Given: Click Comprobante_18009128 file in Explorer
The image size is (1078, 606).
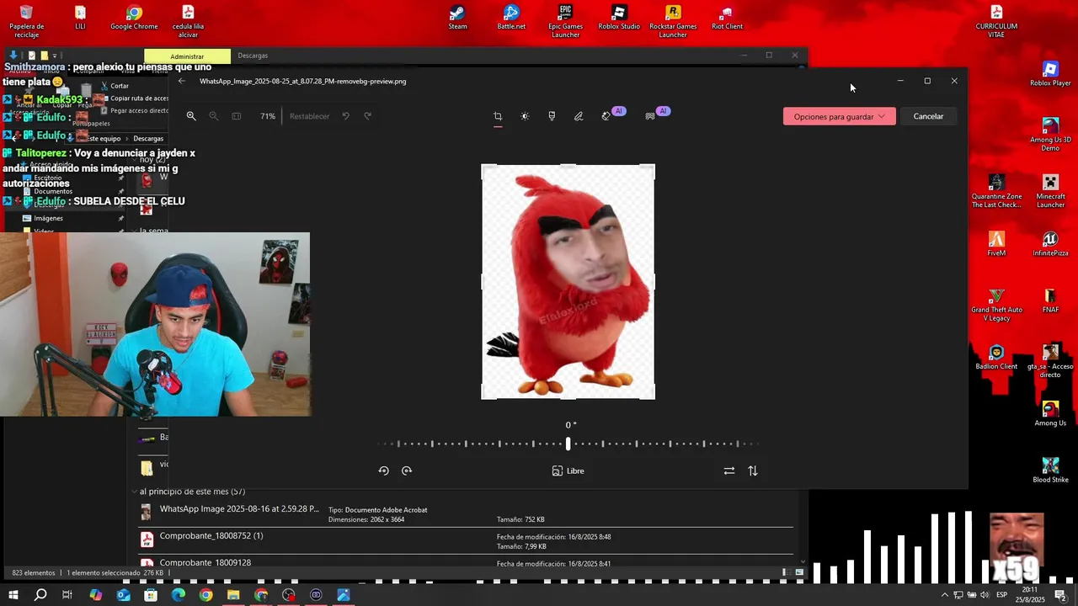Looking at the screenshot, I should 205,562.
